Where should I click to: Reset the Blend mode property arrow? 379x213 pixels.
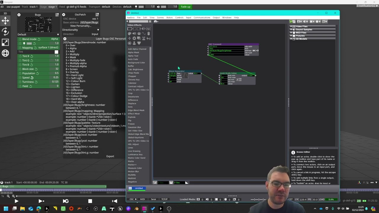[39, 39]
